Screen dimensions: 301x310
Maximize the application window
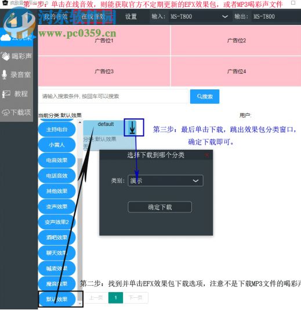coord(293,3)
